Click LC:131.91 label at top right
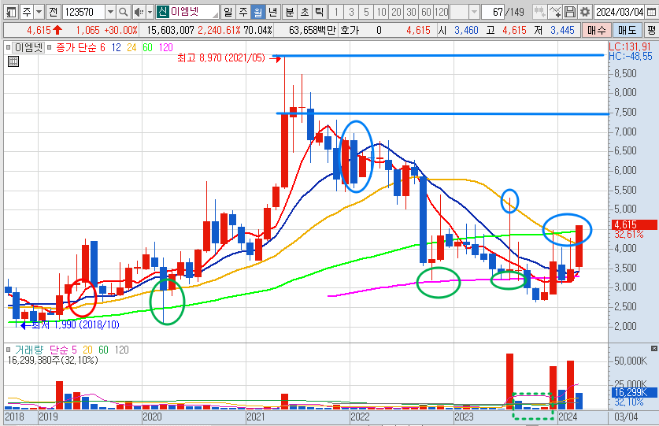 pyautogui.click(x=630, y=46)
